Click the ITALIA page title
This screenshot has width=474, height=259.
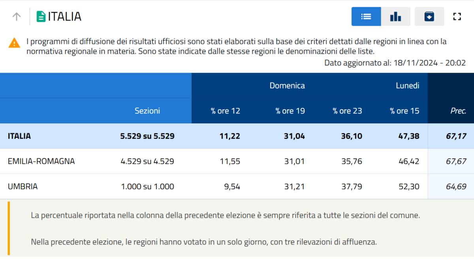pyautogui.click(x=65, y=17)
